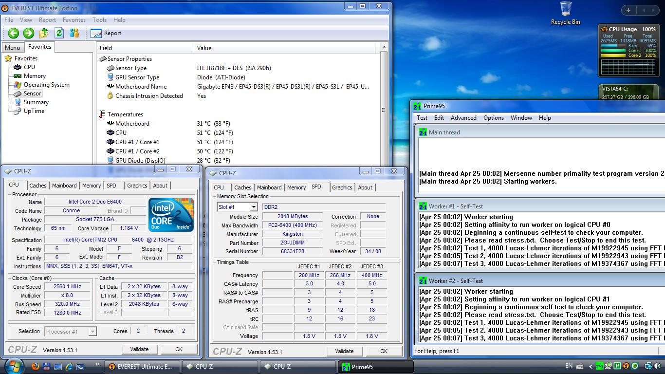Open Graphics tab in CPU-Z SPD window
665x374 pixels.
(342, 187)
